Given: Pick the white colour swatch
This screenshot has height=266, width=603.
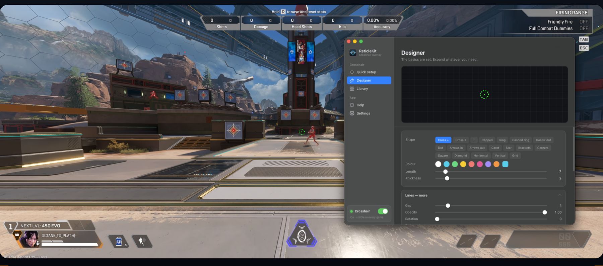Looking at the screenshot, I should [x=438, y=164].
